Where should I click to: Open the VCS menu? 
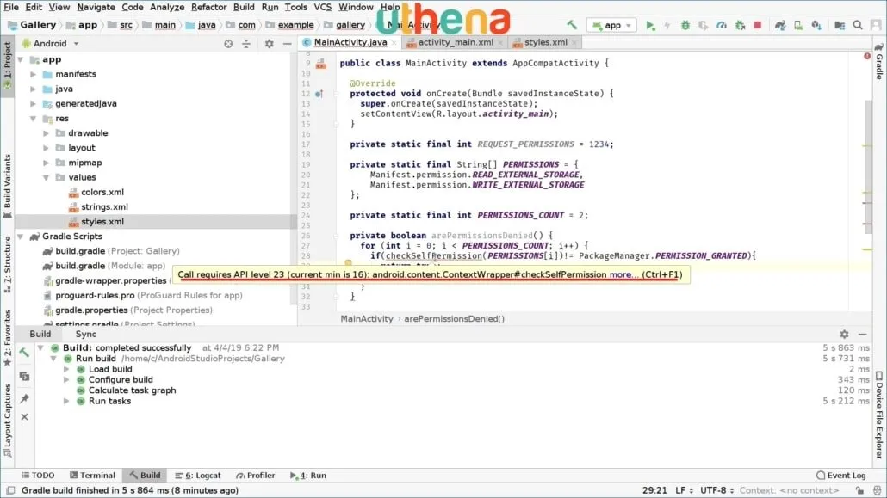(322, 8)
